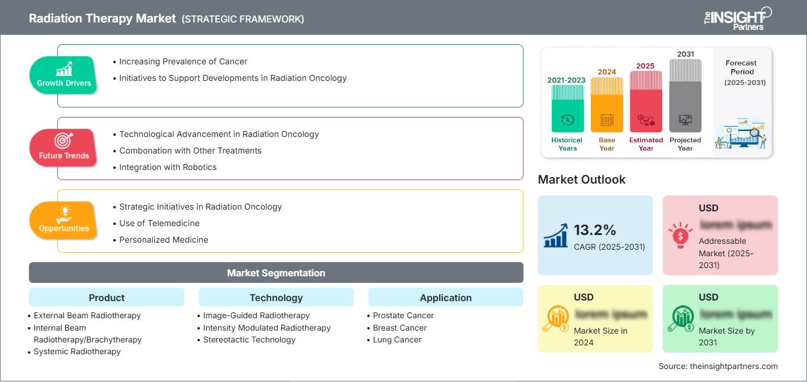Click the 13.2% CAGR value
Viewport: 807px width, 382px height.
click(x=595, y=230)
